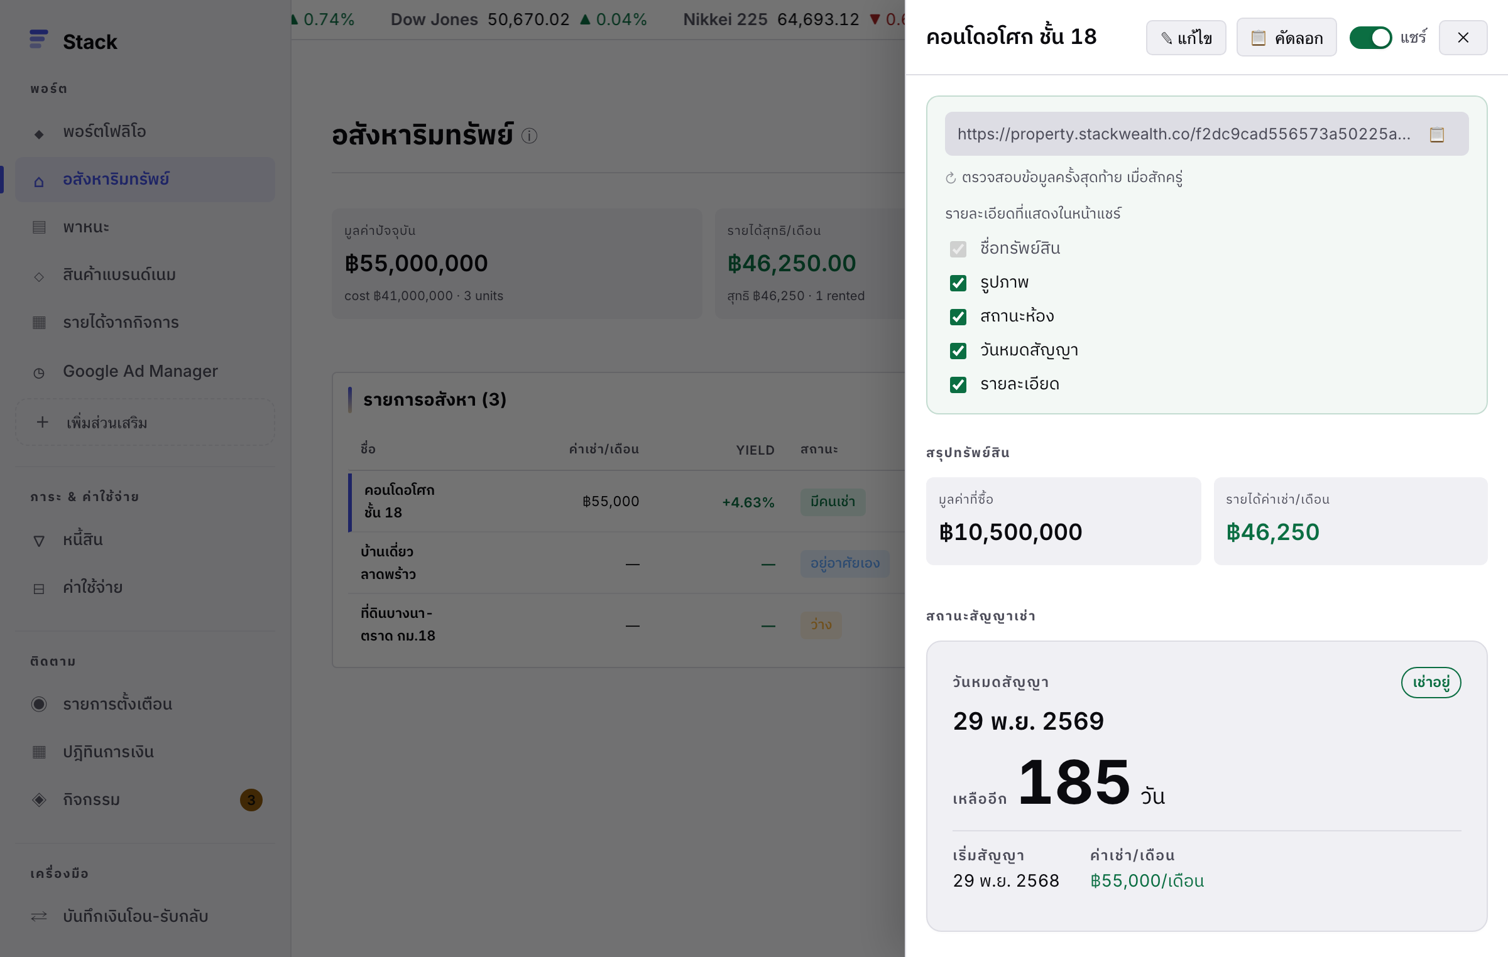Click the receipt icon beside ค่าใช้จ่าย
This screenshot has height=957, width=1508.
[x=39, y=589]
